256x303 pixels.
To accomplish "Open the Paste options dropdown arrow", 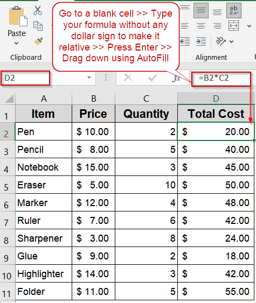I will (17, 43).
